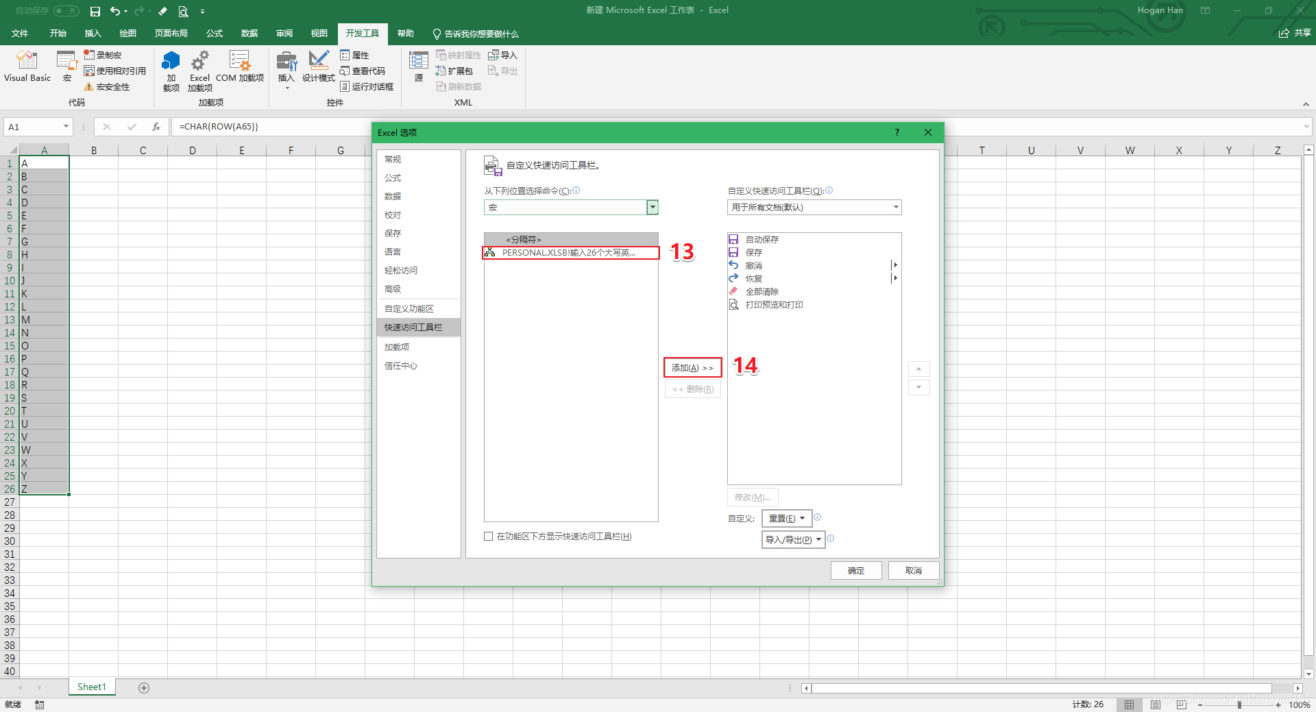Open Customize Quick Access Toolbar arrow
Viewport: 1316px width, 712px height.
coord(202,11)
